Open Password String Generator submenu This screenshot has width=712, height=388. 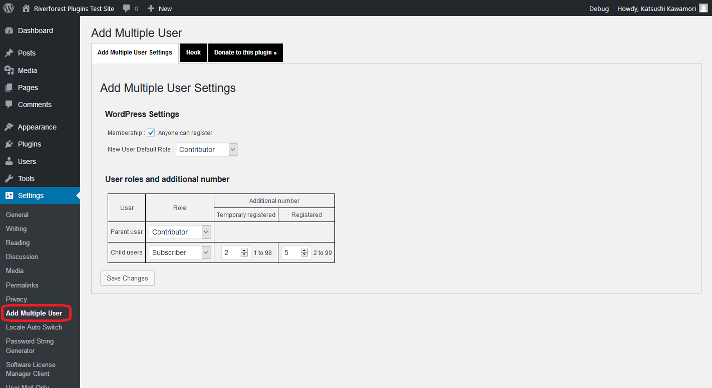[x=30, y=345]
